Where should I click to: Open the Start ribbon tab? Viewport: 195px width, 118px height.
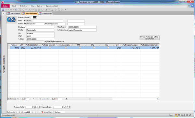coord(14,6)
